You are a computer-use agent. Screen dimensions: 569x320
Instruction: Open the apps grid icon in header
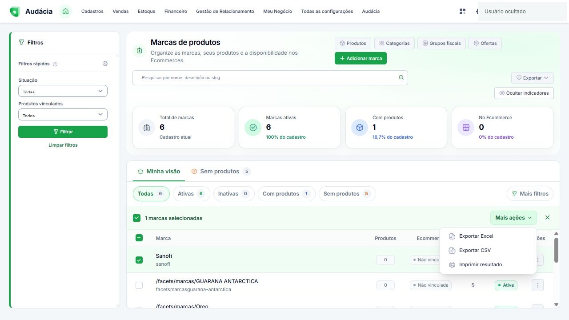point(462,12)
